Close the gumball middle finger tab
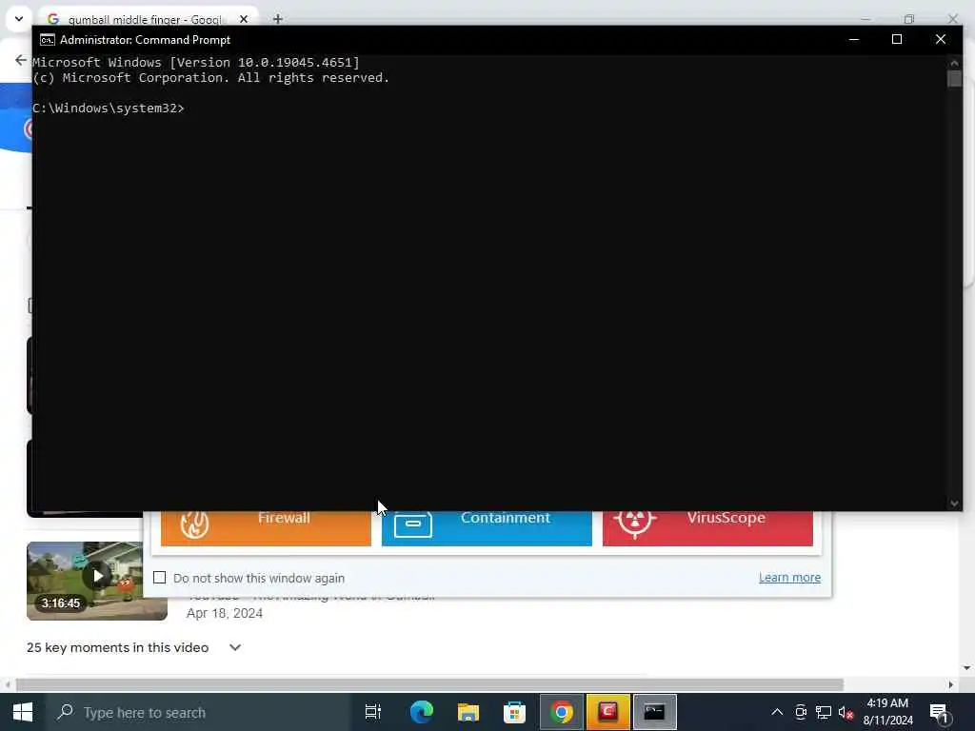 (x=244, y=19)
